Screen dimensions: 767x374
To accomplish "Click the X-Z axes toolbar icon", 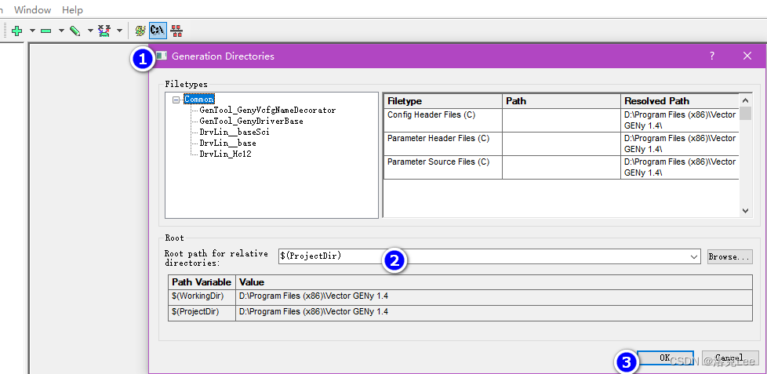I will [104, 31].
